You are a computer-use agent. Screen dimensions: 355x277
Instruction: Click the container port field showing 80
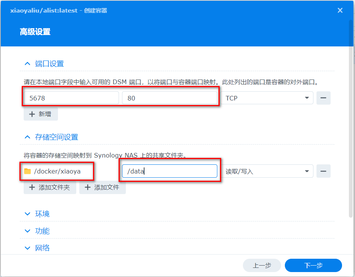click(x=169, y=98)
